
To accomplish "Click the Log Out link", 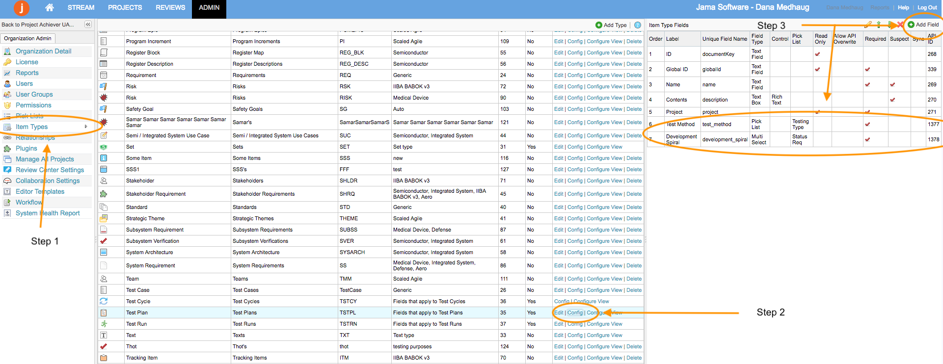I will (x=927, y=7).
